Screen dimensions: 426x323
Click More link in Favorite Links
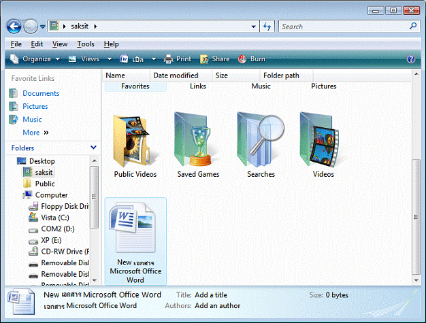tap(35, 133)
